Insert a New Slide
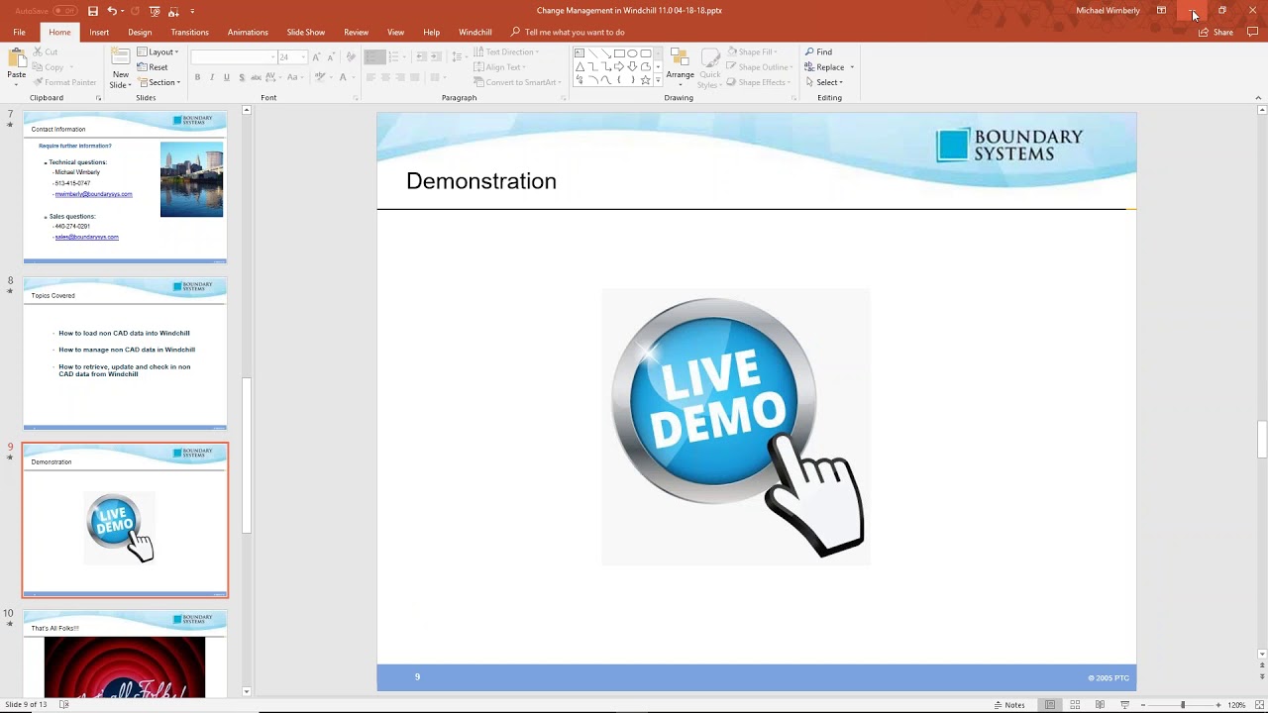The height and width of the screenshot is (713, 1268). click(120, 67)
